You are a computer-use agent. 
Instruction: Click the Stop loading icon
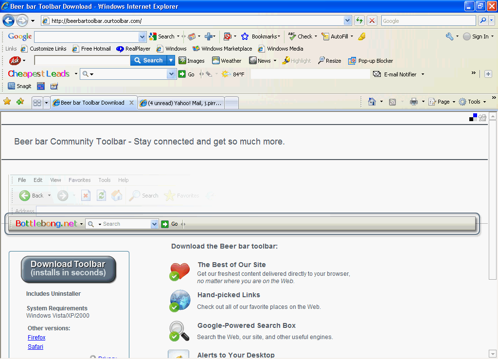pyautogui.click(x=372, y=20)
